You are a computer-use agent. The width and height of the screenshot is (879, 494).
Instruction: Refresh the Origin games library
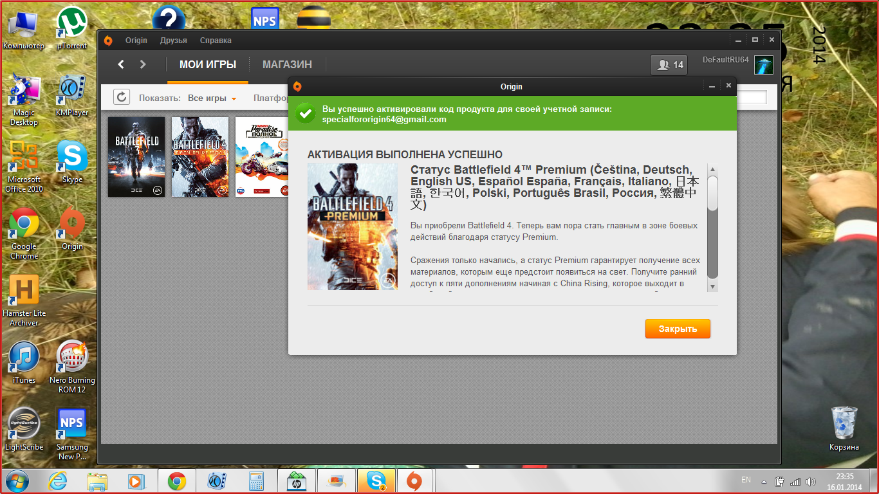pyautogui.click(x=122, y=97)
